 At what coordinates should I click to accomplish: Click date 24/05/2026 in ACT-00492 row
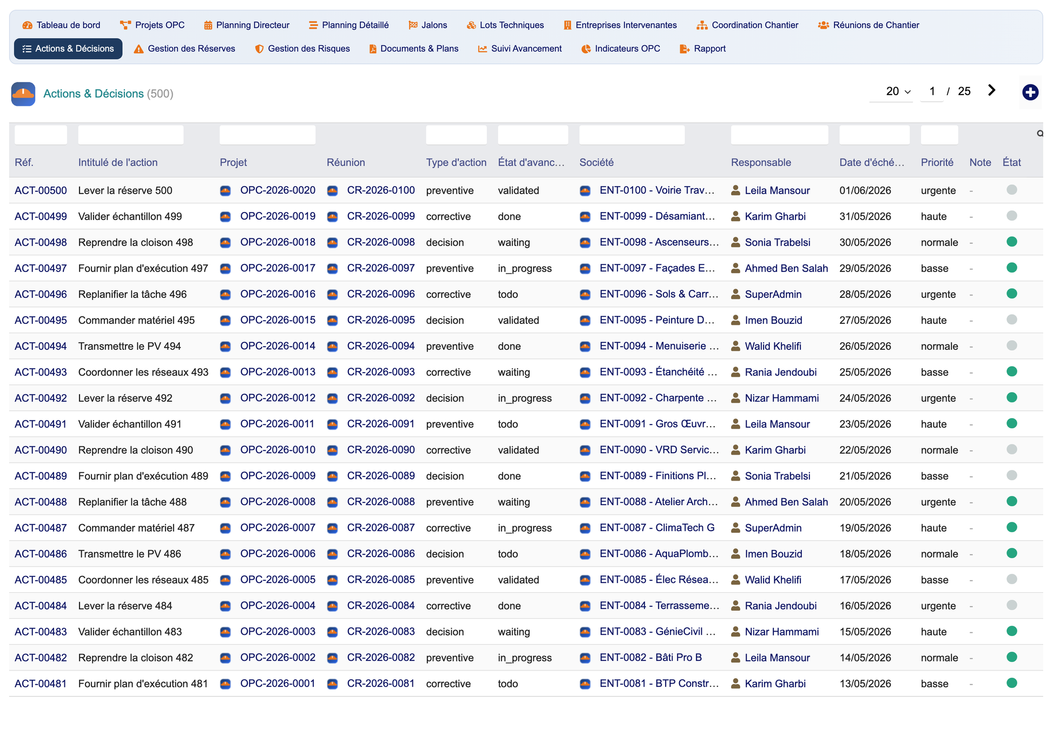coord(865,398)
